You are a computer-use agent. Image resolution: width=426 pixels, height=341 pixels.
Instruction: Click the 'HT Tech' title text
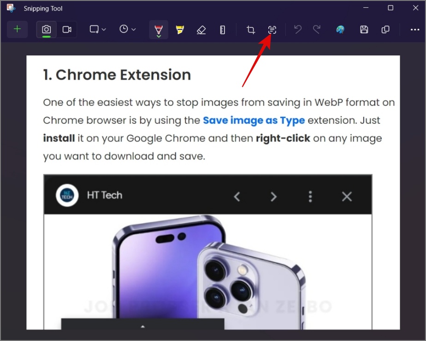click(x=105, y=195)
